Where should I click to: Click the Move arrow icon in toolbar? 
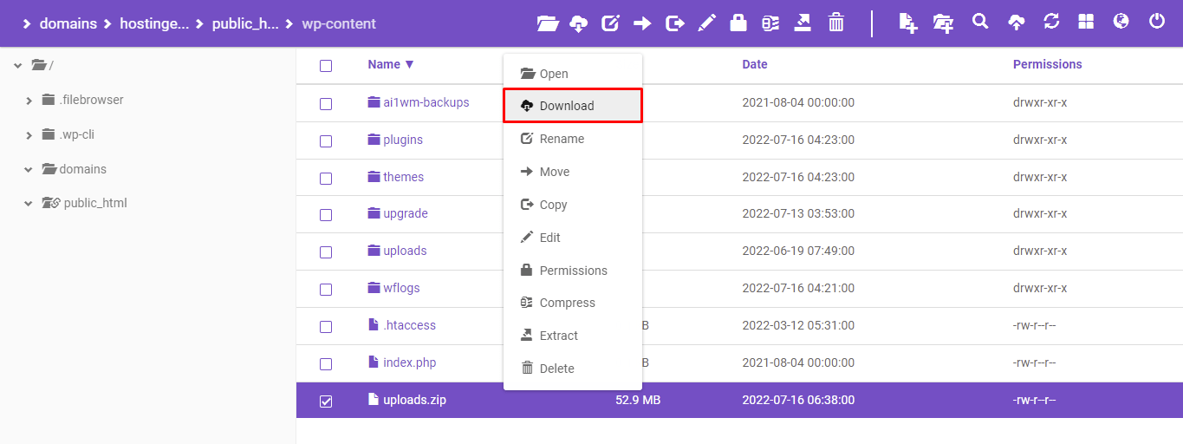(642, 23)
